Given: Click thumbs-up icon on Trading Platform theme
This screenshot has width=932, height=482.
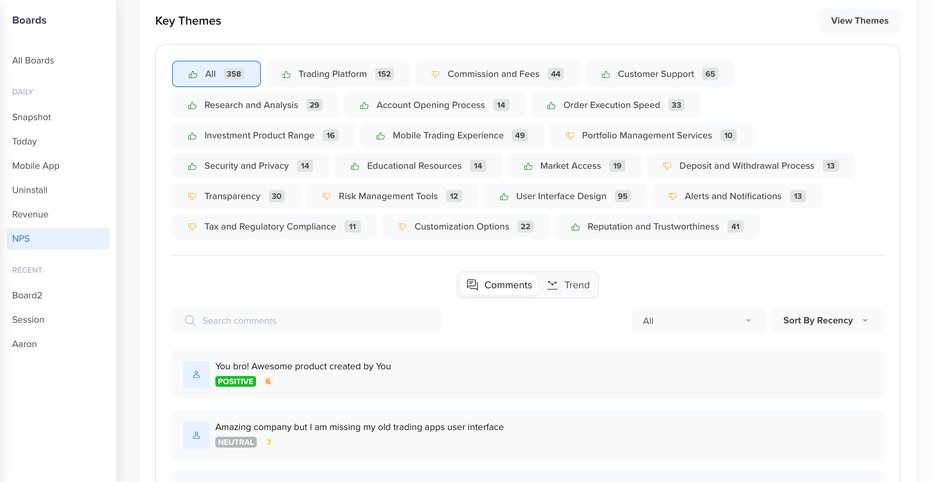Looking at the screenshot, I should 286,74.
